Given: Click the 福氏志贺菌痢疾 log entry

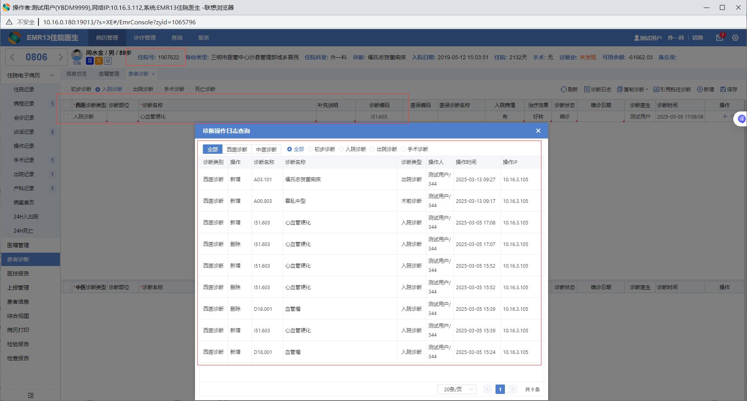Looking at the screenshot, I should click(x=303, y=179).
